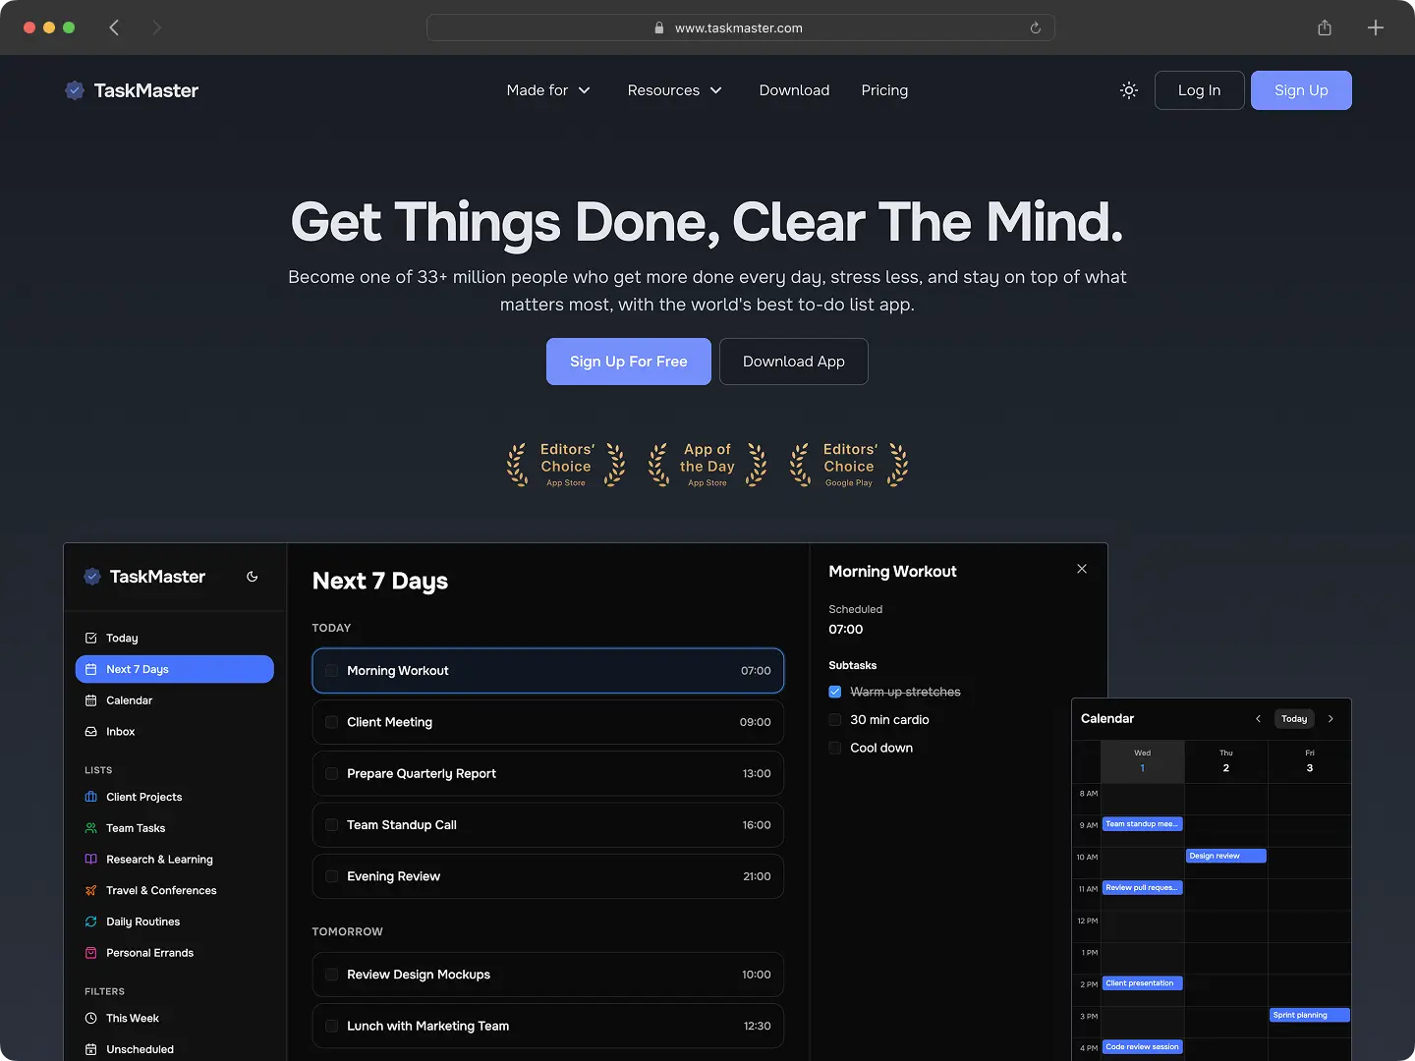Mark Client Meeting task as complete
The height and width of the screenshot is (1061, 1415).
332,722
